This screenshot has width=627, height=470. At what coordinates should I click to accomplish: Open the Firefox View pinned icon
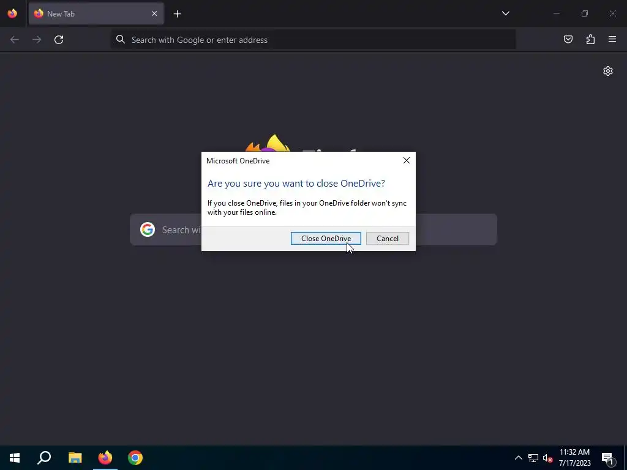pyautogui.click(x=12, y=13)
